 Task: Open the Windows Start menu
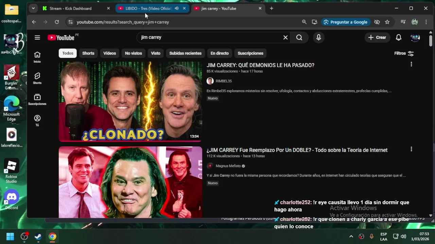(x=10, y=237)
